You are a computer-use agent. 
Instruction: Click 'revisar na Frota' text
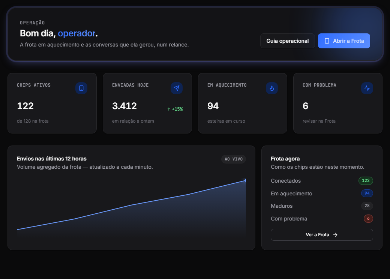[319, 121]
